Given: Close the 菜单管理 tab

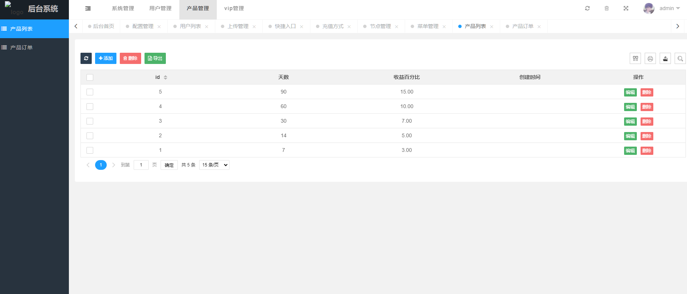Looking at the screenshot, I should click(x=444, y=27).
